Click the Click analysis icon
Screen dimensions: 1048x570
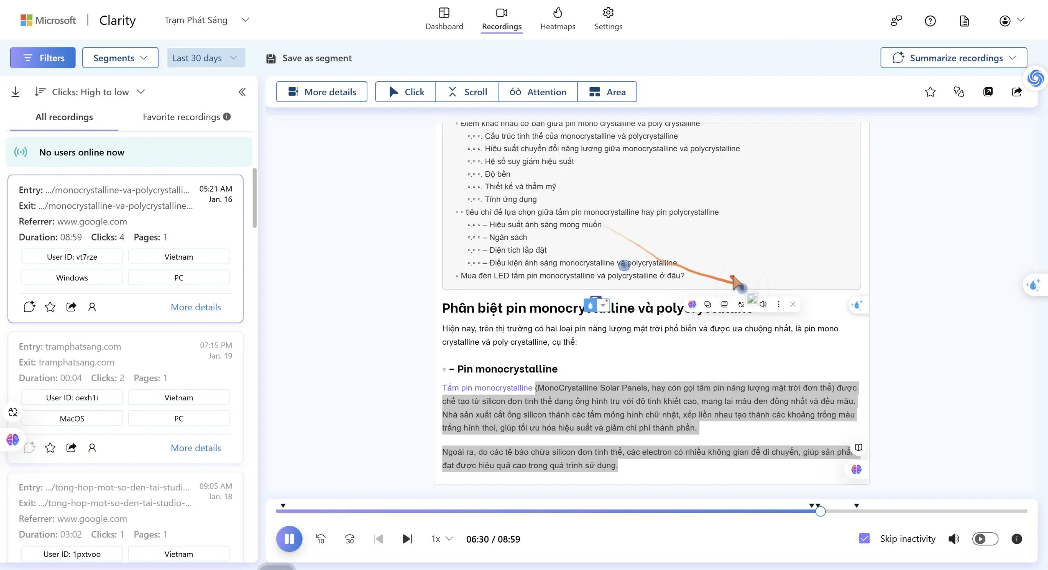click(406, 92)
